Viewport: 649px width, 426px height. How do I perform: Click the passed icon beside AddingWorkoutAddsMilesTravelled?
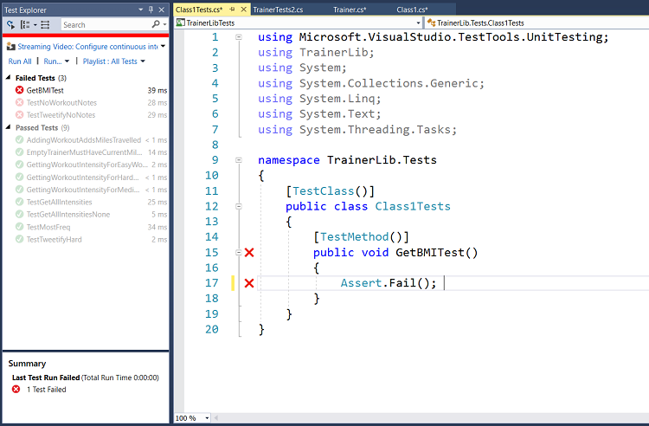click(19, 140)
